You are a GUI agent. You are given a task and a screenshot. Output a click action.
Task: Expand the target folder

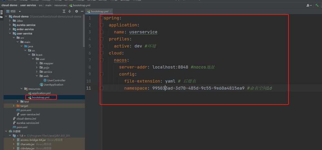point(14,106)
